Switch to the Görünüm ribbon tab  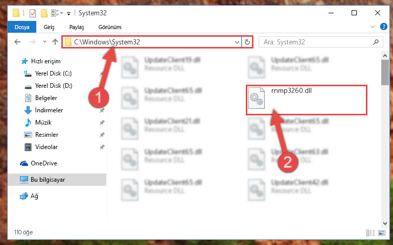click(x=110, y=27)
